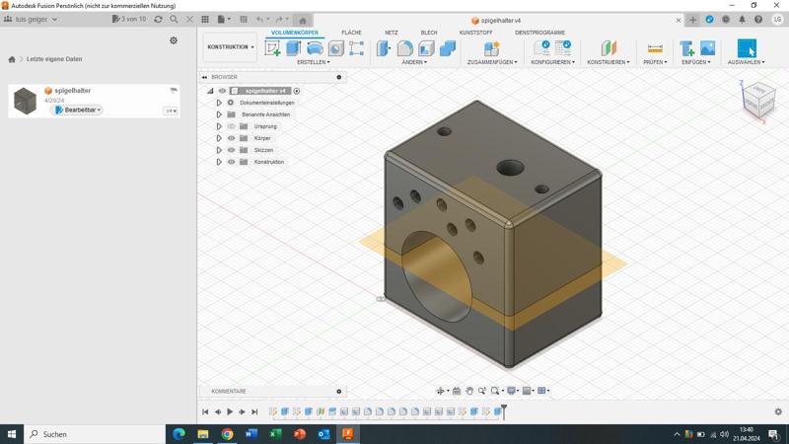Click the ViewCube in the viewport corner
The image size is (789, 444).
point(758,99)
